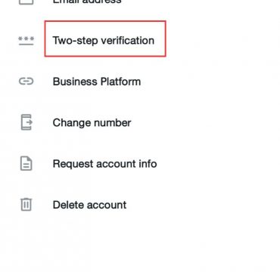
Task: Select the Delete account option
Action: [89, 205]
